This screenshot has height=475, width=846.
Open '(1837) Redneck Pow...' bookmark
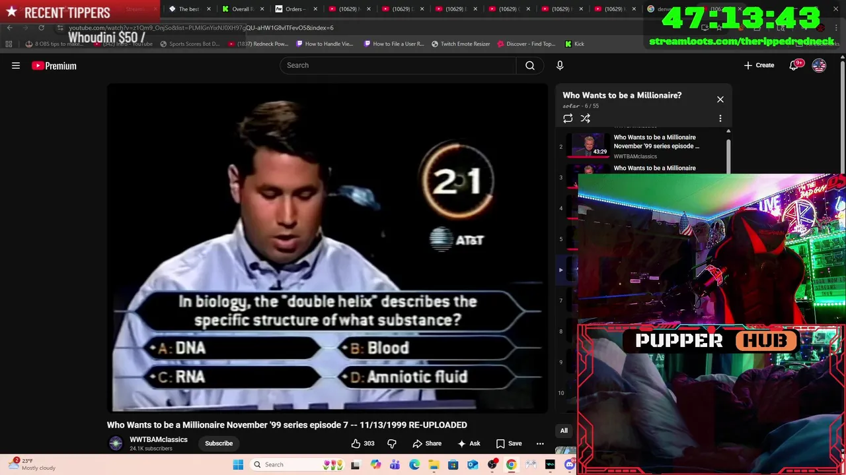click(x=258, y=44)
